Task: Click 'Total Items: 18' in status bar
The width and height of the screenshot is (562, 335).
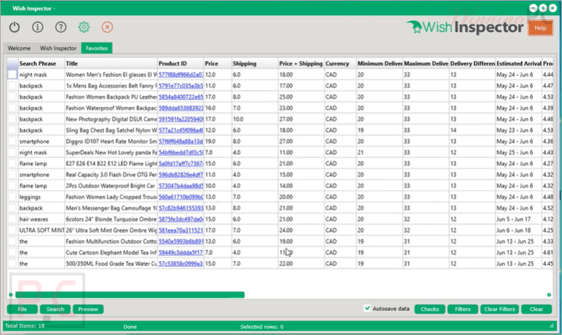Action: (x=25, y=326)
